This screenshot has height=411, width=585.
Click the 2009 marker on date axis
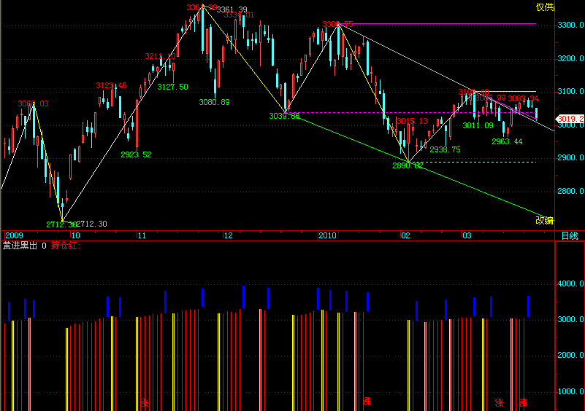coord(14,235)
